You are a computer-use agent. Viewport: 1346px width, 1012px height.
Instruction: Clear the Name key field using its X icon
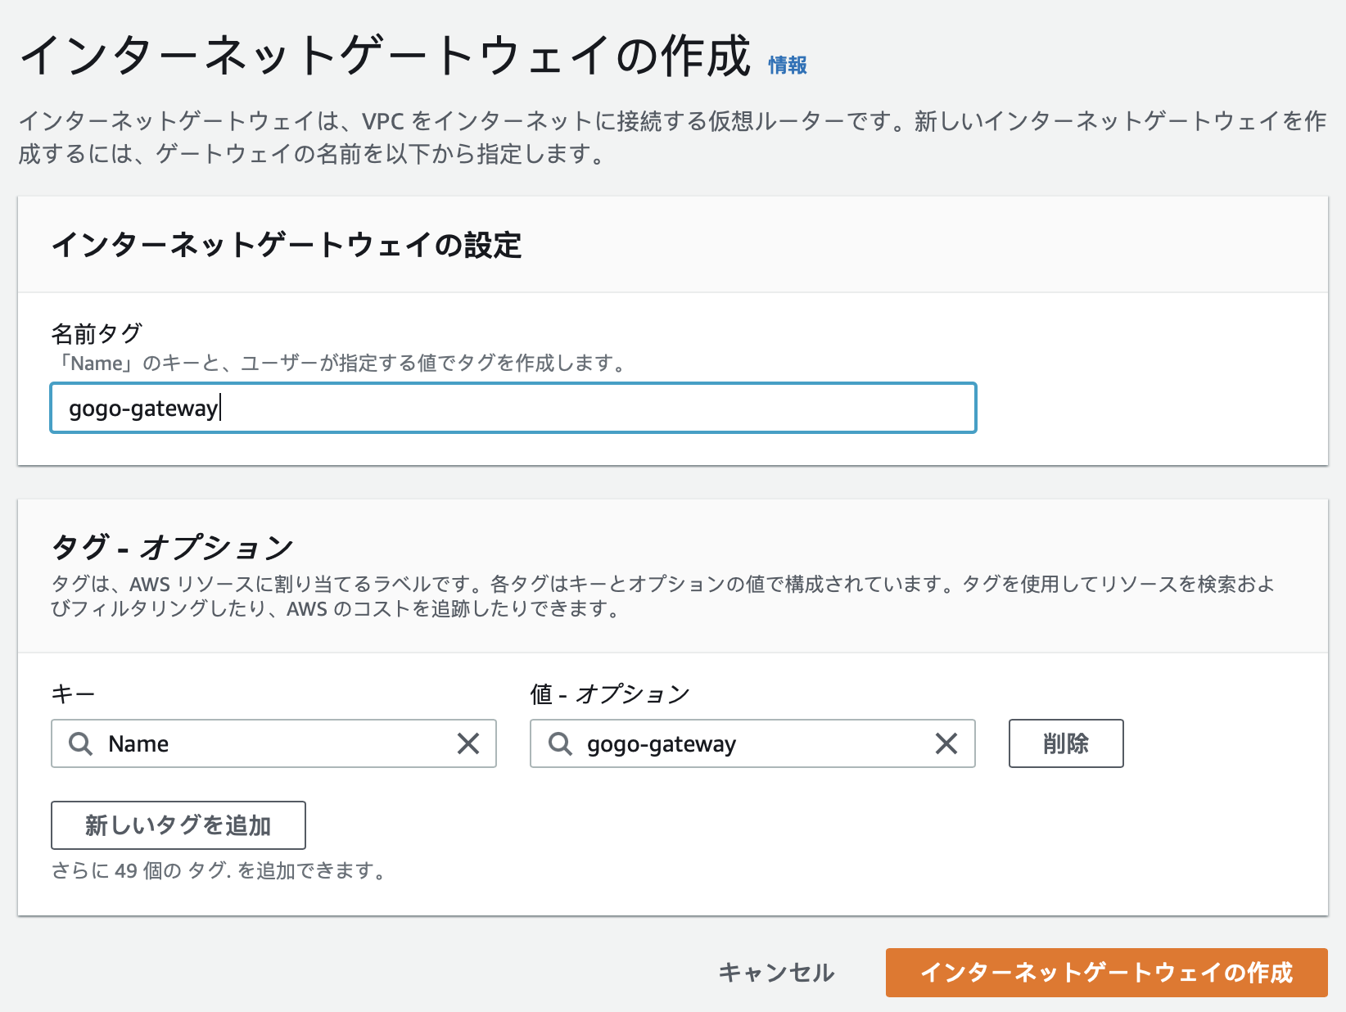click(469, 743)
